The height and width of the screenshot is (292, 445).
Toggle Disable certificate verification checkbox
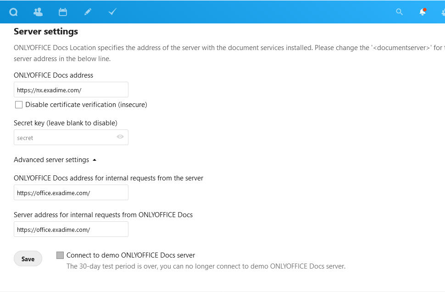click(19, 105)
